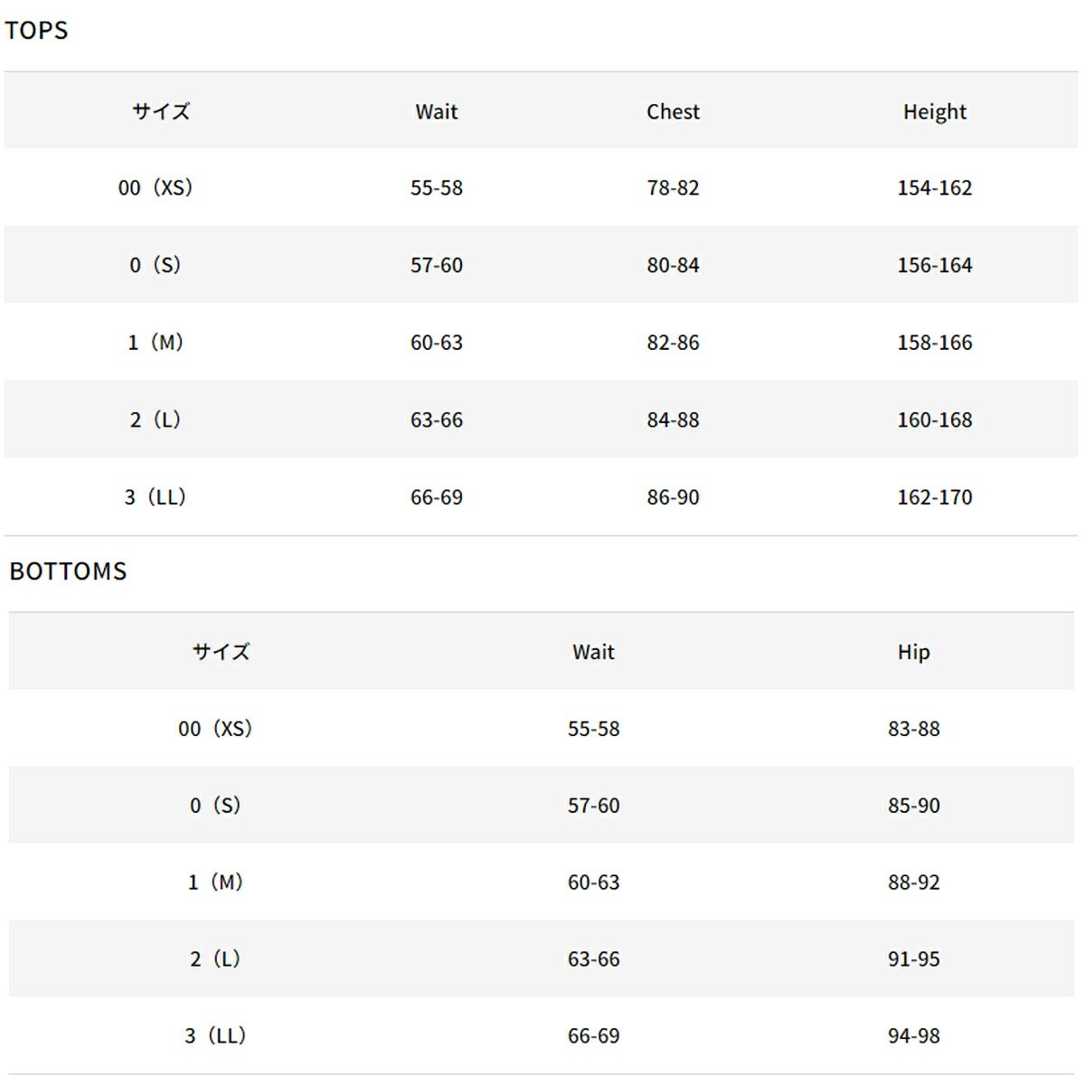The height and width of the screenshot is (1085, 1085).
Task: Select the 1 (M) size in TOPS table
Action: [156, 343]
